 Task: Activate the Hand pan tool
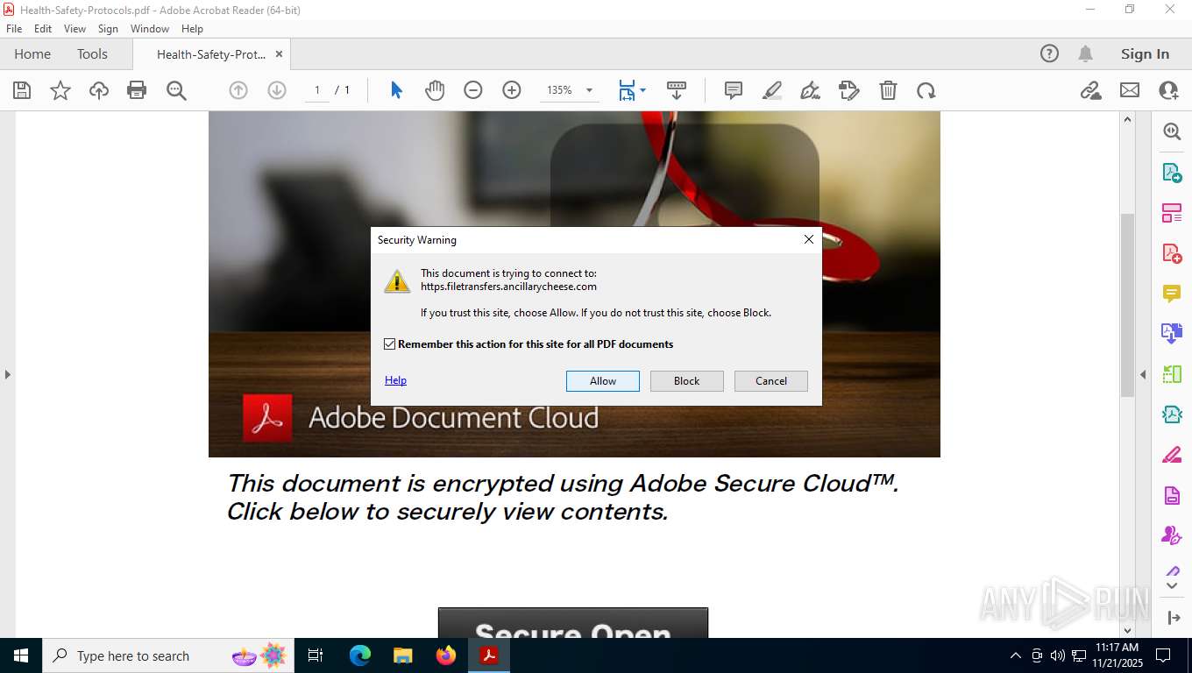click(435, 90)
